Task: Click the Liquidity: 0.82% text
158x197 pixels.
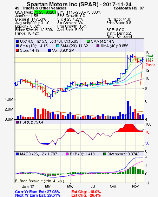Action: (28, 26)
